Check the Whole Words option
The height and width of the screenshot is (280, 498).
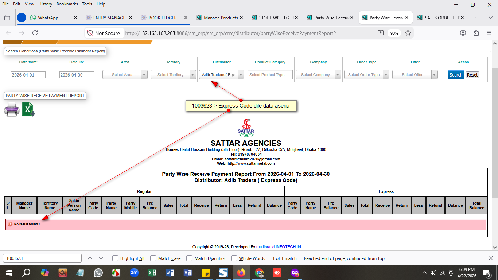click(234, 258)
